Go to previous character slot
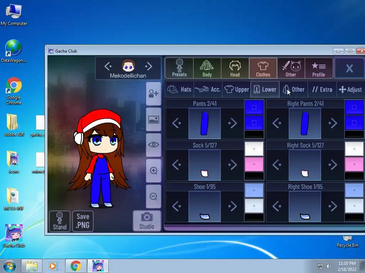 [x=108, y=66]
